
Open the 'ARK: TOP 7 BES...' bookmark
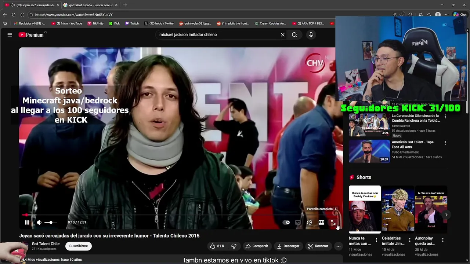[308, 23]
